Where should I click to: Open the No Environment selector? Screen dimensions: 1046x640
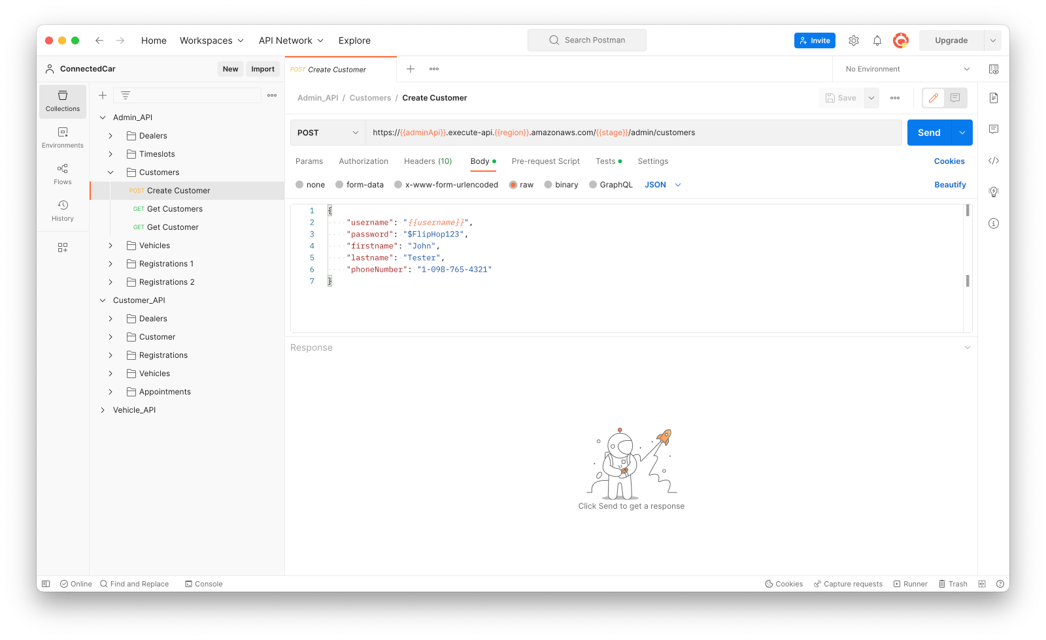[x=907, y=69]
